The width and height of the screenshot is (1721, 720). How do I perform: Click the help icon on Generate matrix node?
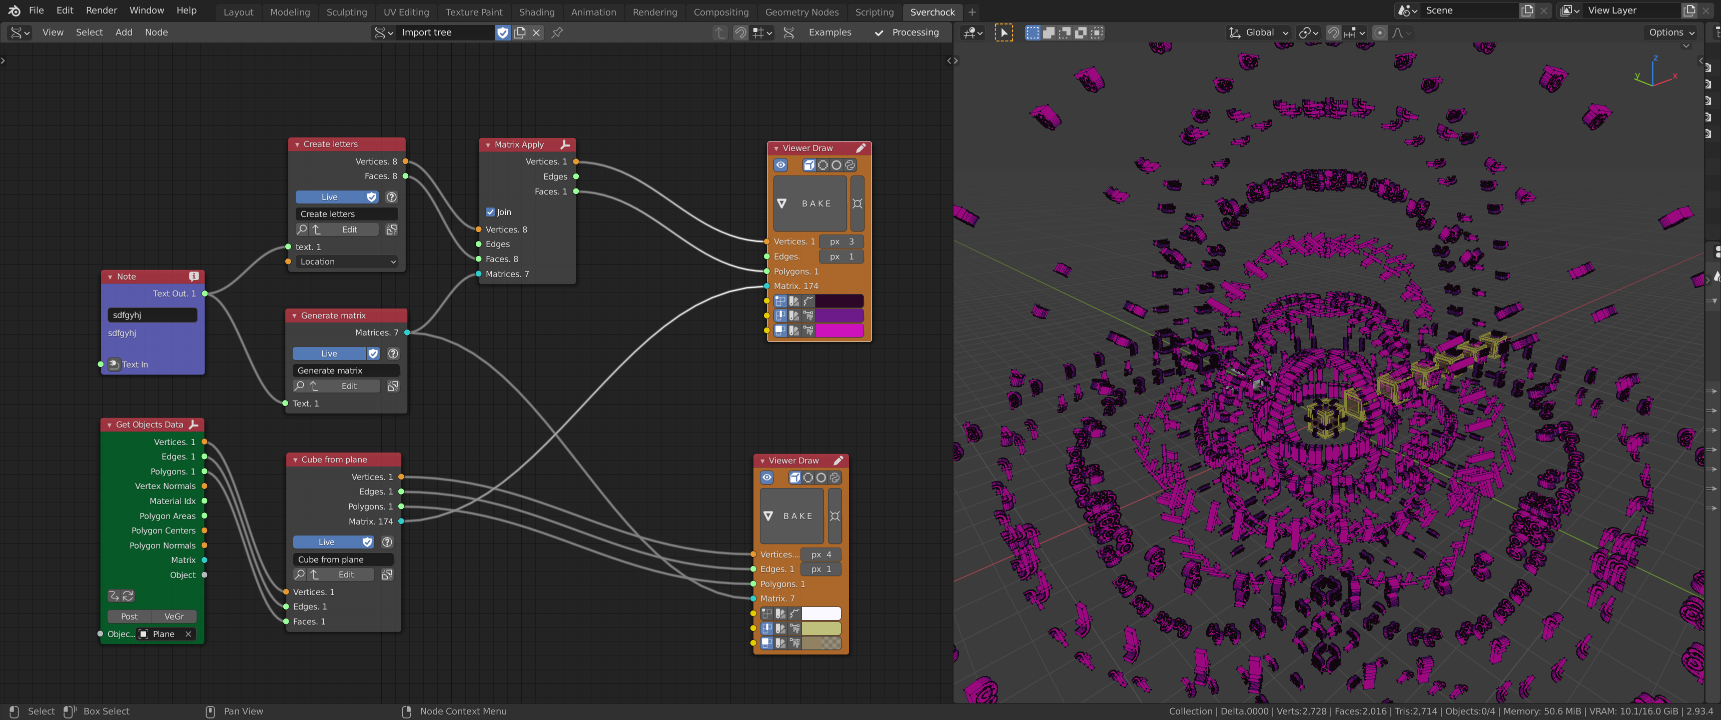tap(393, 353)
